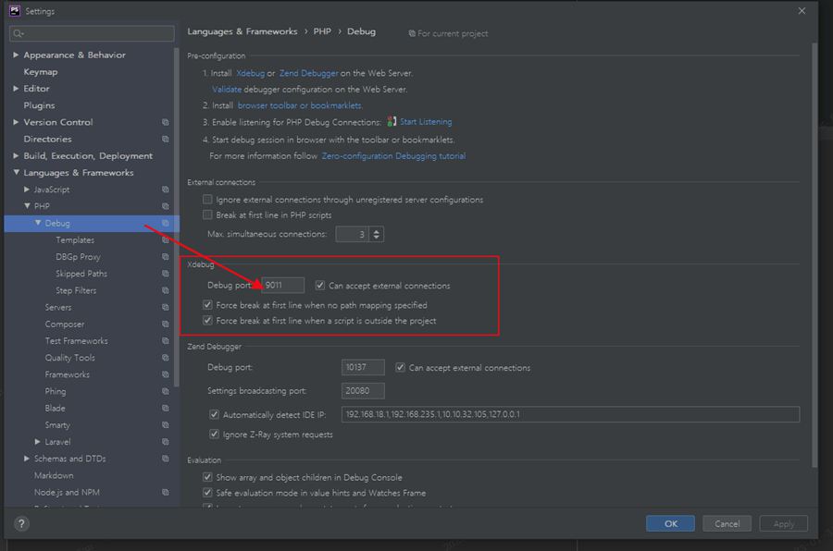Adjust the Max. simultaneous connections spinner arrows

[x=377, y=235]
